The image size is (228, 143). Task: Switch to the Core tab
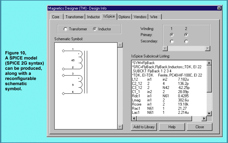click(57, 17)
